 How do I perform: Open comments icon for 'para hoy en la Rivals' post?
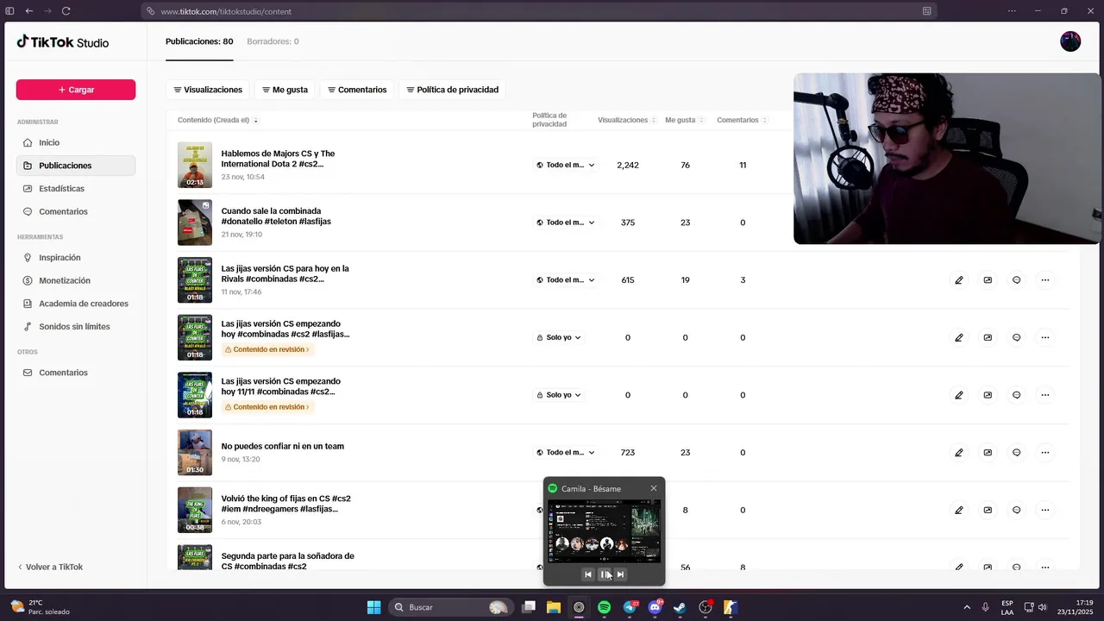click(x=1016, y=280)
